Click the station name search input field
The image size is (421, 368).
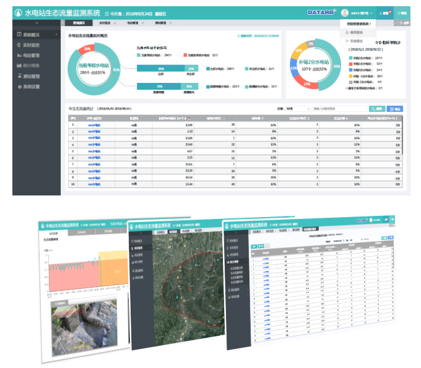pyautogui.click(x=341, y=108)
